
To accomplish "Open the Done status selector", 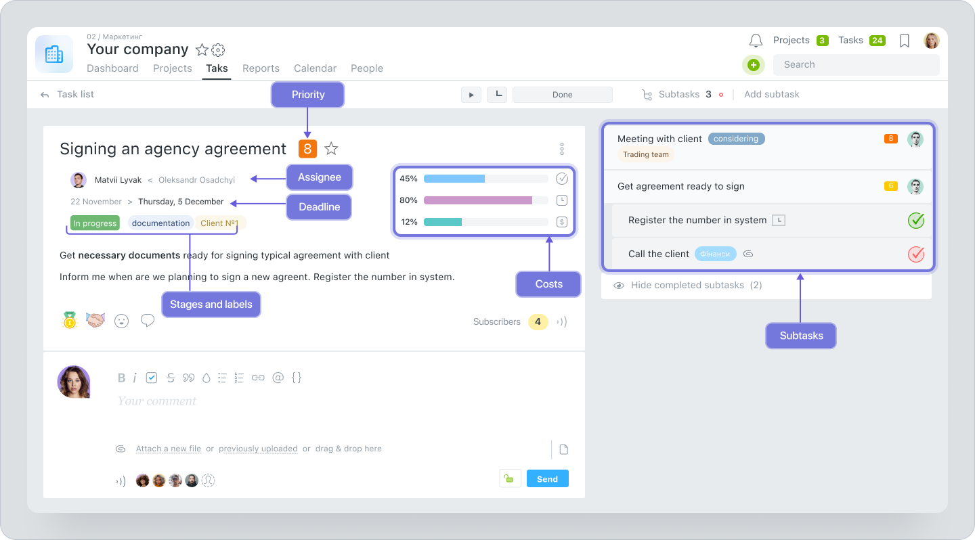I will tap(562, 94).
